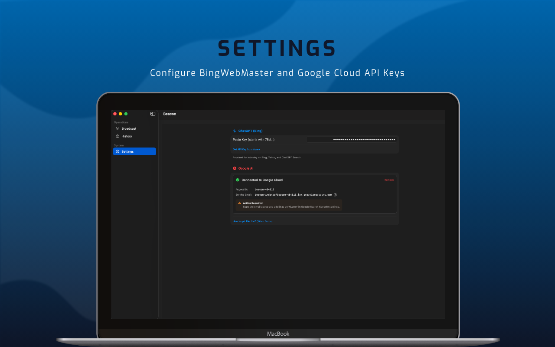Copy the service email via the copy icon
This screenshot has width=555, height=347.
point(335,194)
